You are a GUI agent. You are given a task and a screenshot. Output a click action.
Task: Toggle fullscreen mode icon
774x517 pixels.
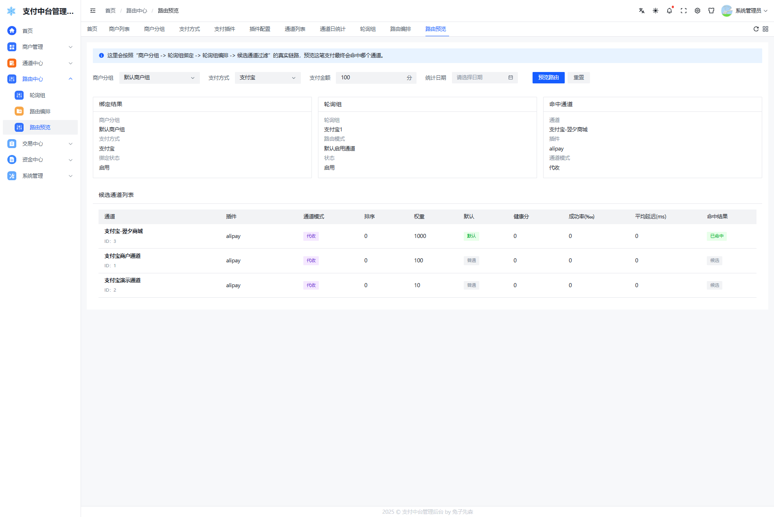(683, 11)
